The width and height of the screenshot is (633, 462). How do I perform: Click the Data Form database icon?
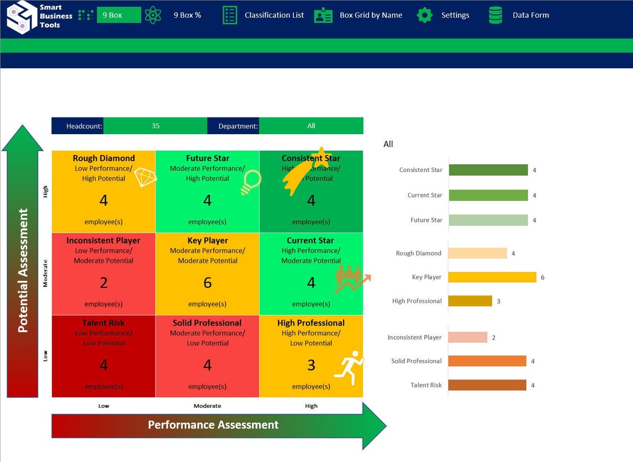click(495, 15)
